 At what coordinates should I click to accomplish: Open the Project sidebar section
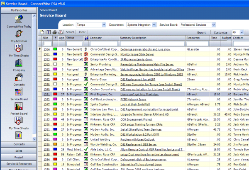[19, 157]
